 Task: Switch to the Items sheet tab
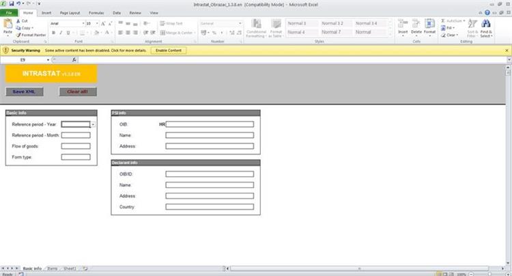pyautogui.click(x=53, y=268)
